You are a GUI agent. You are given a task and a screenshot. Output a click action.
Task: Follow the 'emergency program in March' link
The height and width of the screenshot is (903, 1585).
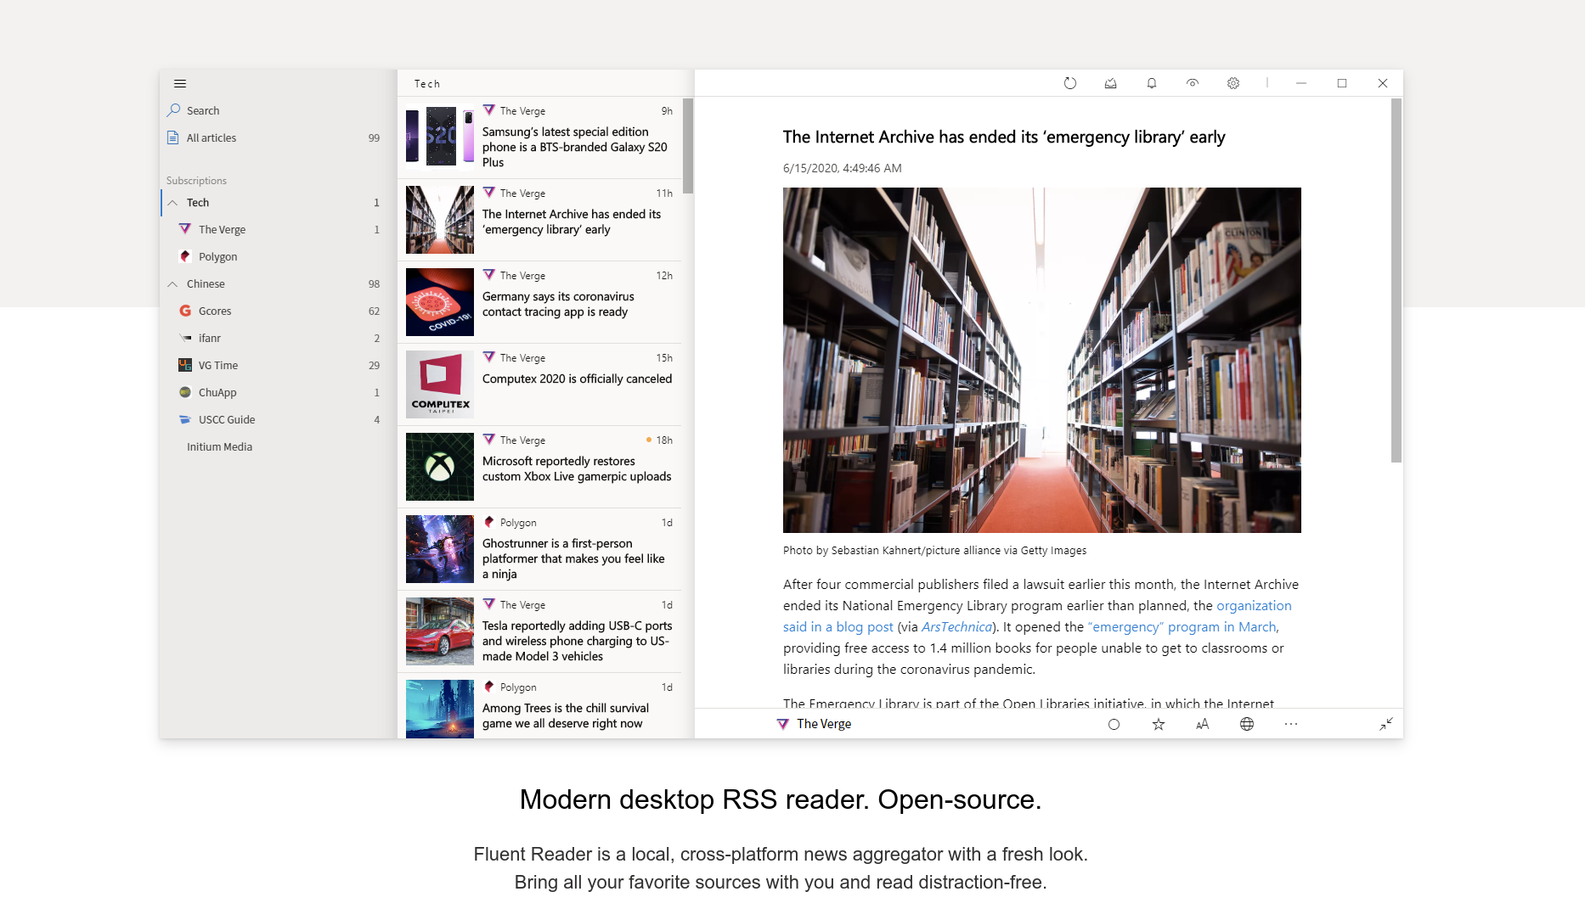point(1182,627)
